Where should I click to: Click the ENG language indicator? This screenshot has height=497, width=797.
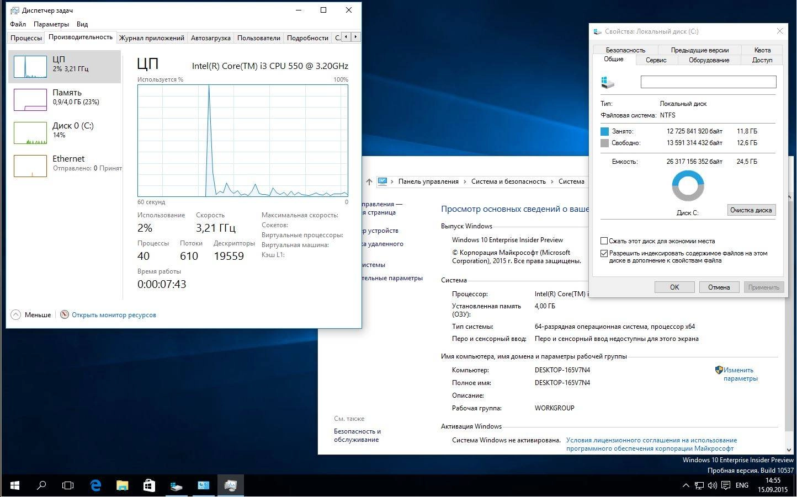coord(742,485)
